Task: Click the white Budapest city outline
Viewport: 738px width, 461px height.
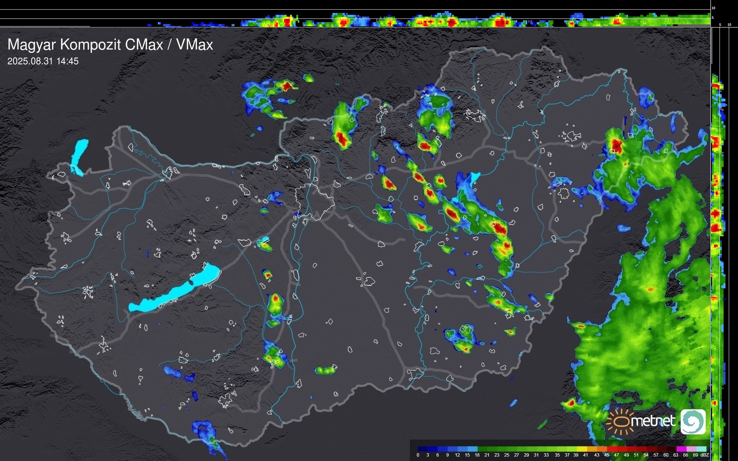Action: click(314, 201)
